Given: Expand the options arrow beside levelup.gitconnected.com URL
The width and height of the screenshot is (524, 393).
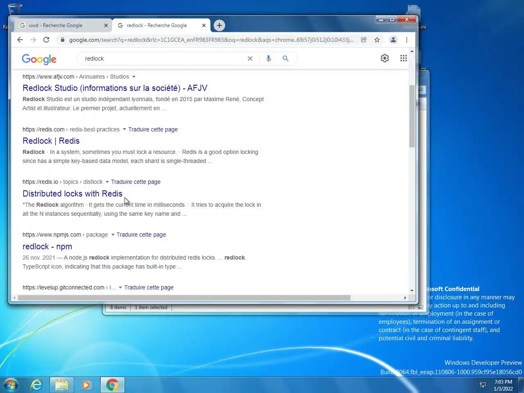Looking at the screenshot, I should tap(120, 287).
